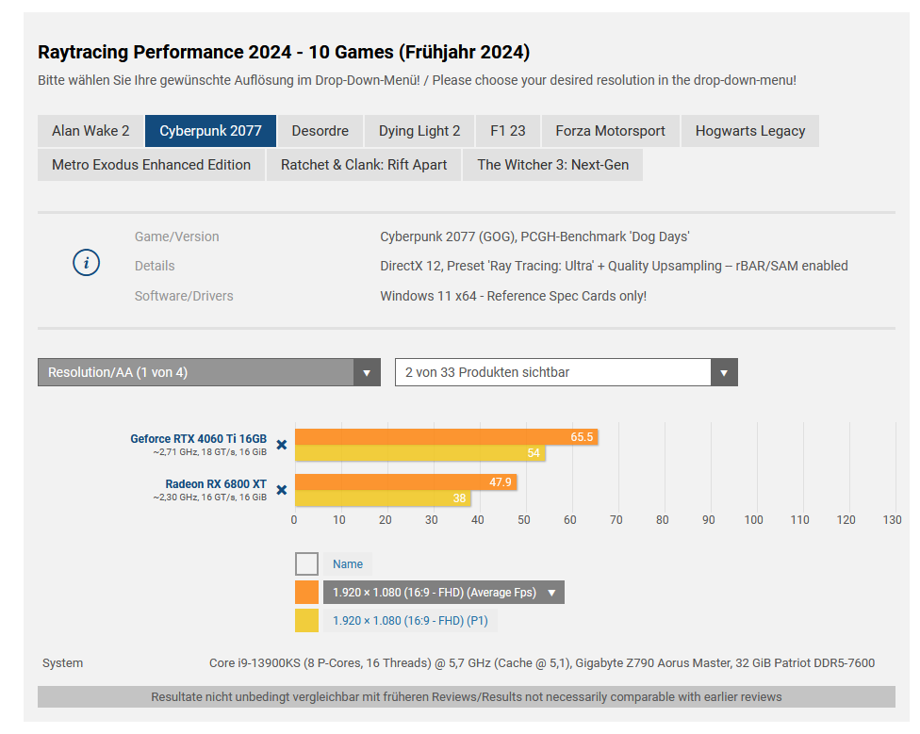Switch to The Witcher 3: Next-Gen tab
Viewport: 920px width, 734px height.
(x=552, y=165)
